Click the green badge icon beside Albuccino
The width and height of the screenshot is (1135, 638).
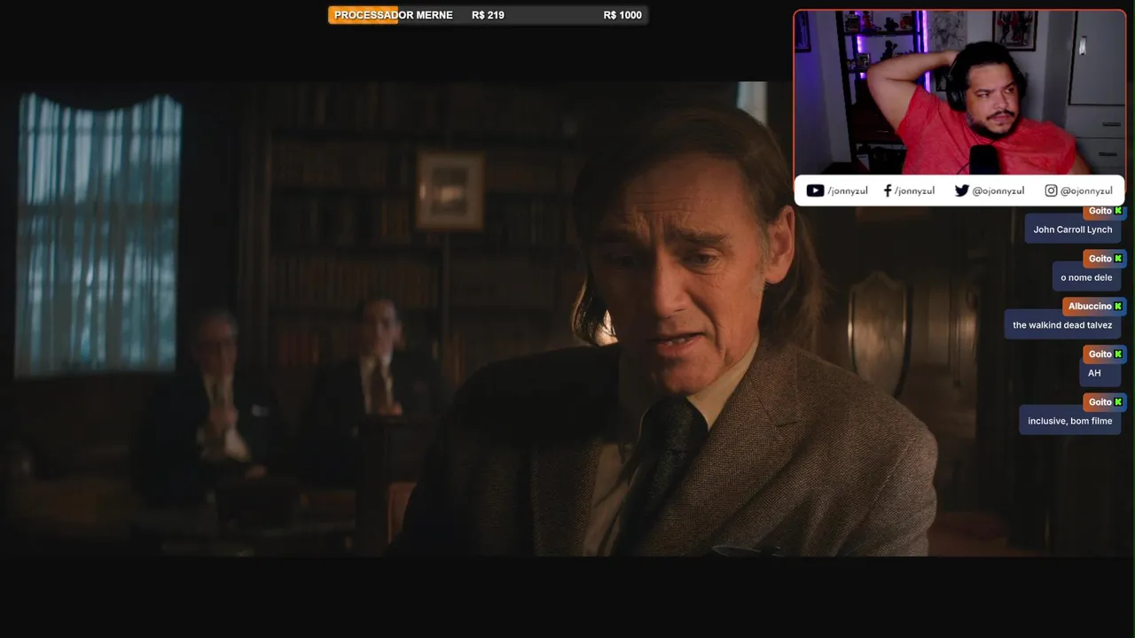pyautogui.click(x=1118, y=306)
